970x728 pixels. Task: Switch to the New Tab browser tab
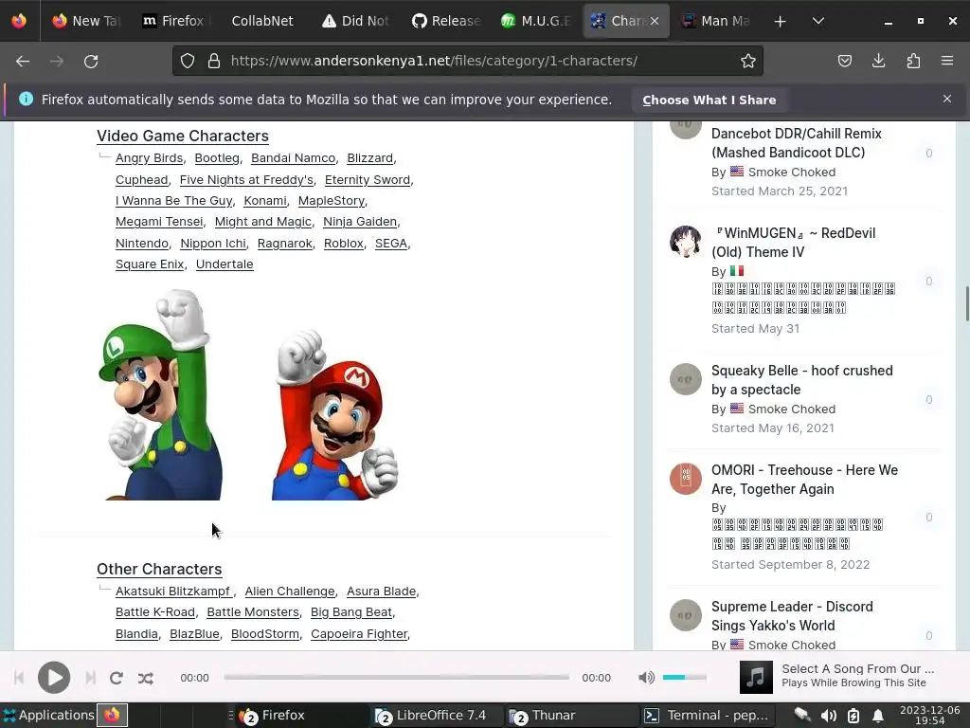86,21
